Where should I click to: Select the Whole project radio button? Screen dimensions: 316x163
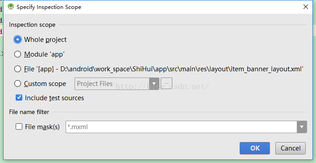coord(17,40)
